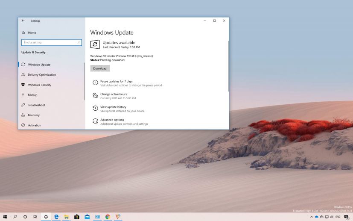
Task: Click the blue OneDrive tray icon
Action: [317, 217]
